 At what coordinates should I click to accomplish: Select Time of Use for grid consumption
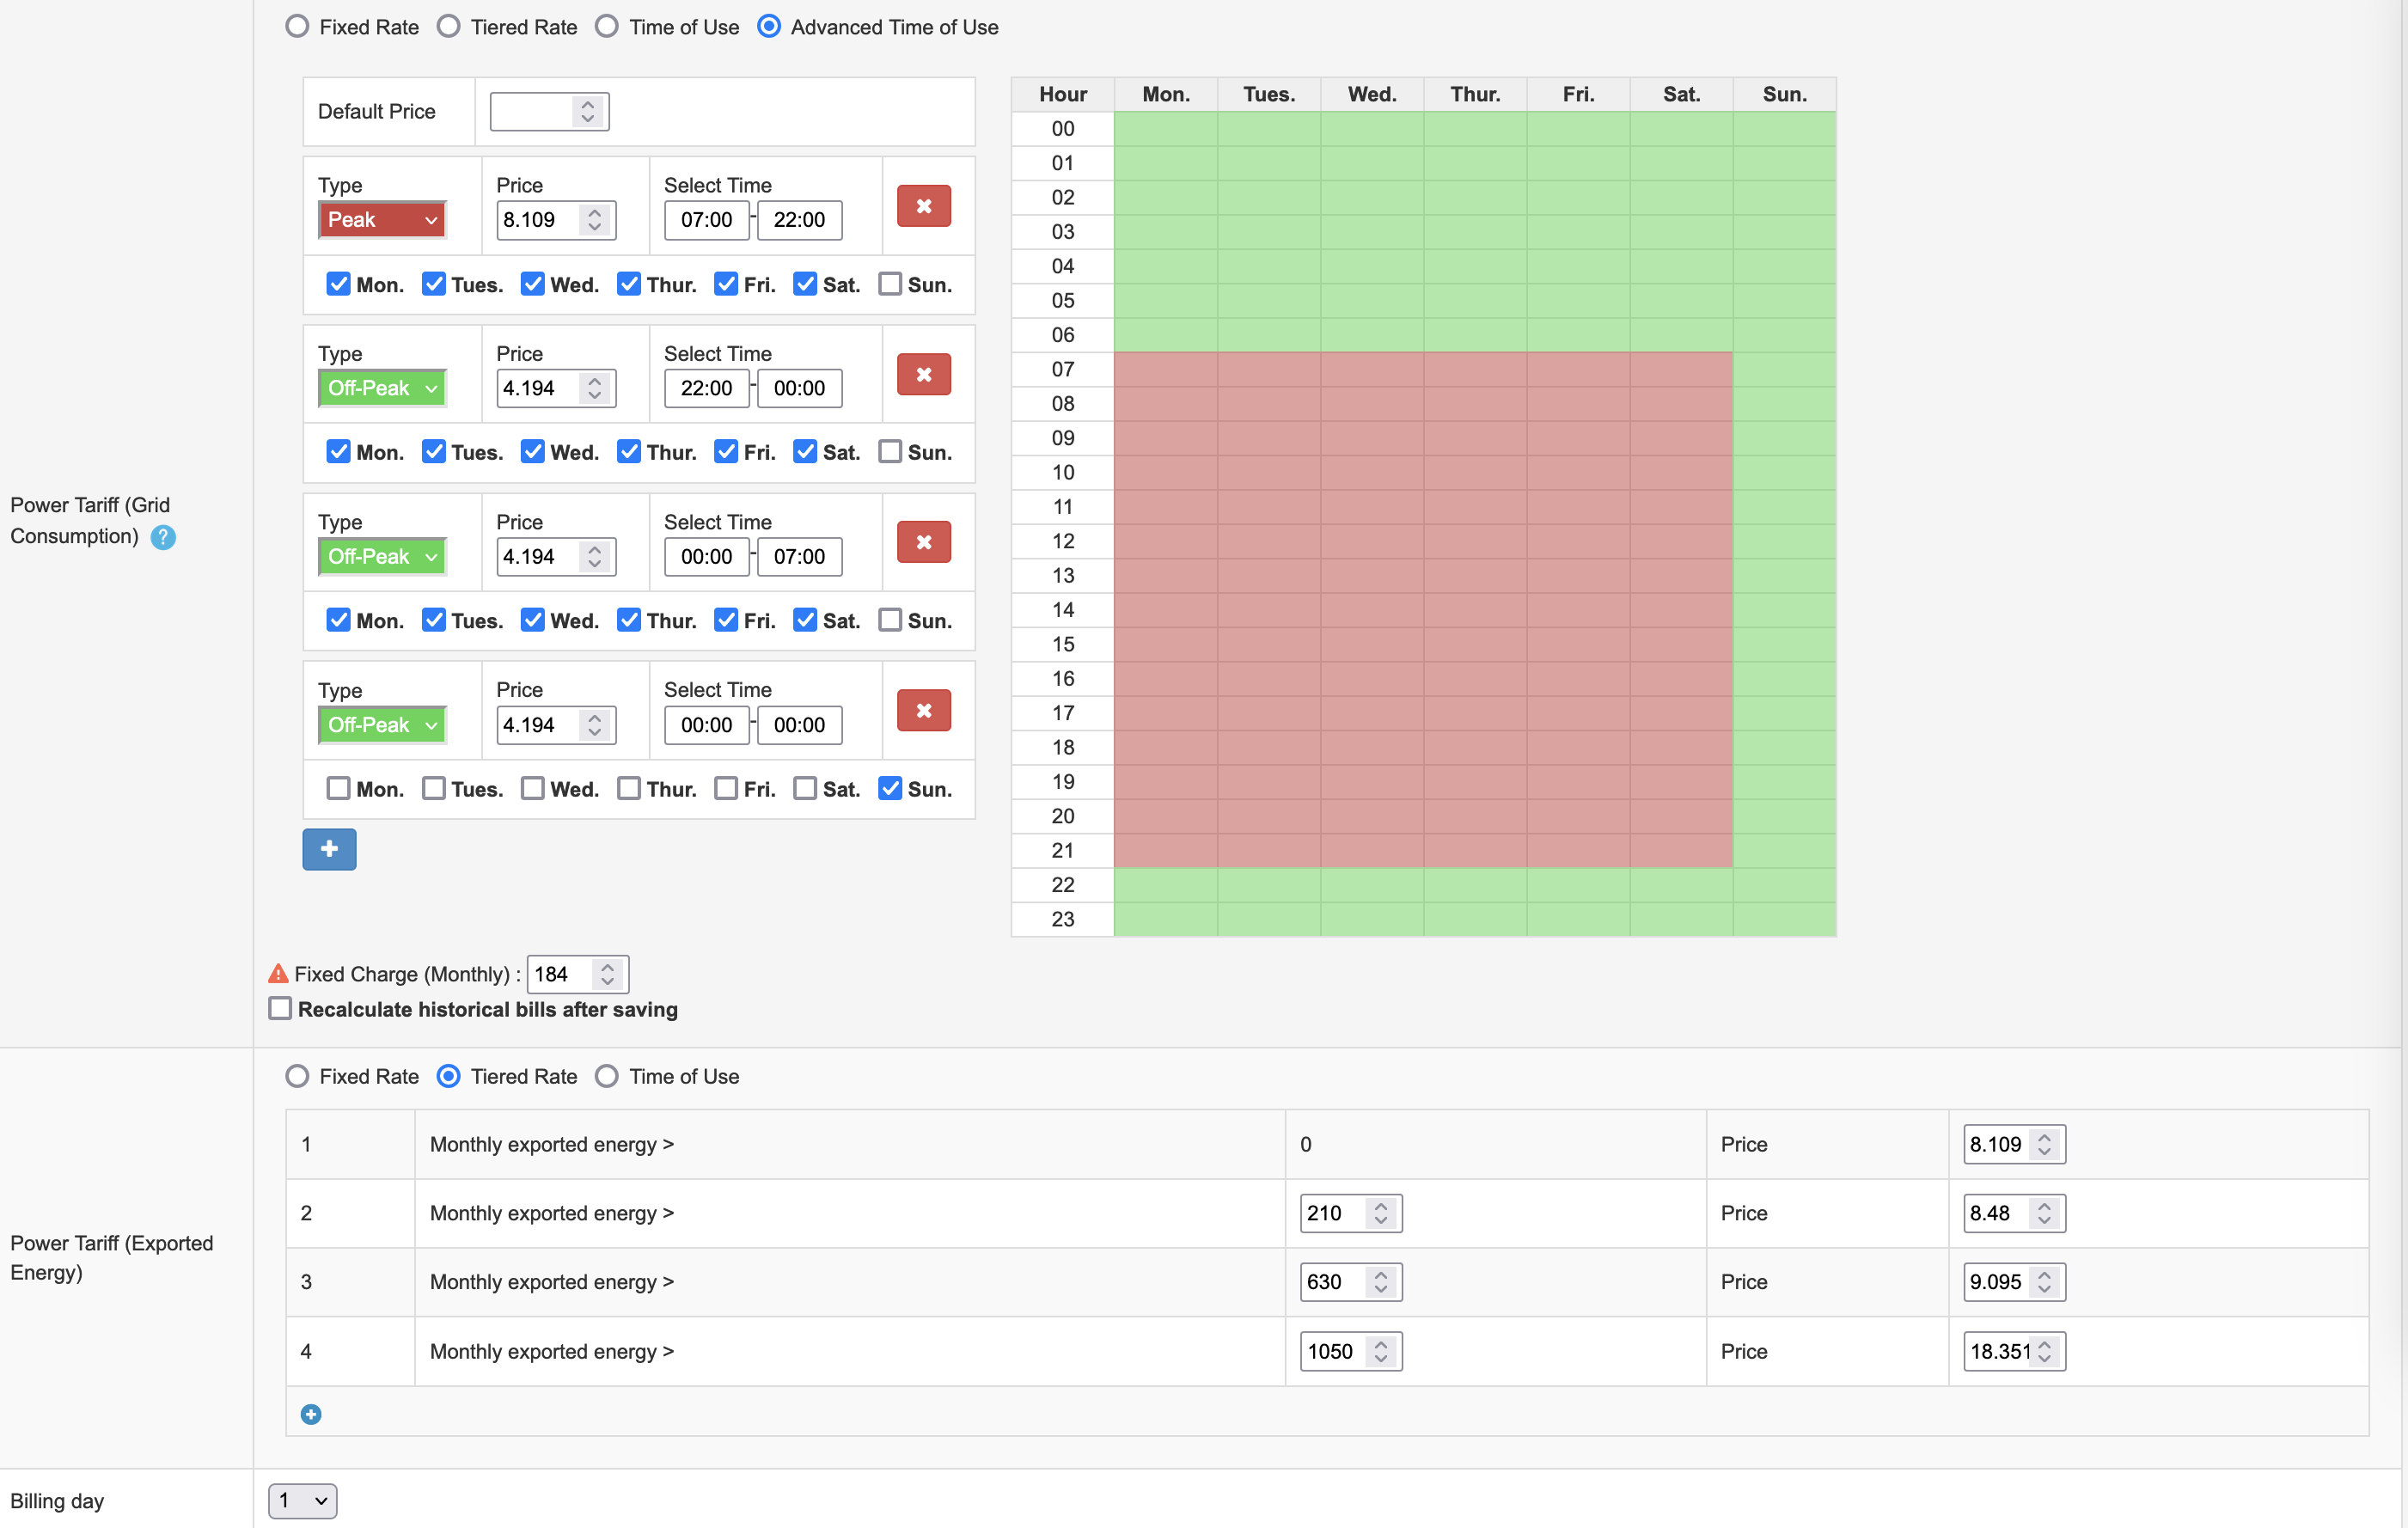[607, 27]
